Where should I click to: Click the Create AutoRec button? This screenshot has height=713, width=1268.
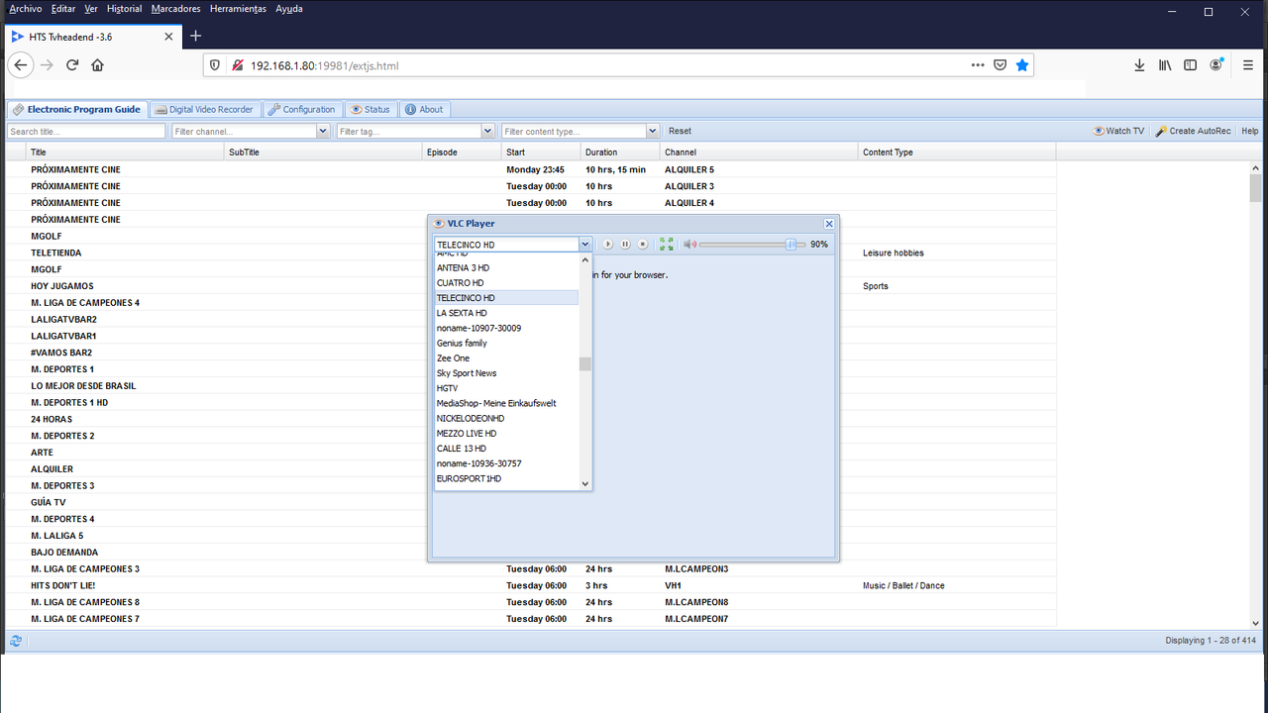1193,131
